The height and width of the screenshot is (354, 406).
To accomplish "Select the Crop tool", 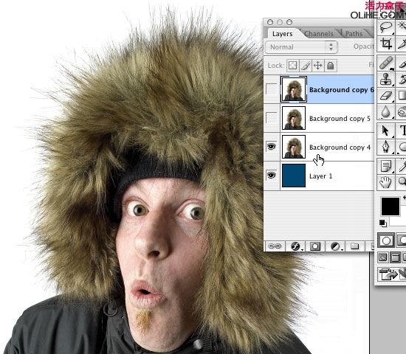I will (x=386, y=44).
